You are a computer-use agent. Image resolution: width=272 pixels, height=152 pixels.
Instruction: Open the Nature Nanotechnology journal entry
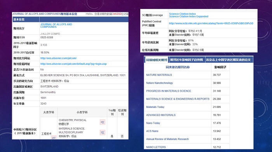(x=159, y=83)
